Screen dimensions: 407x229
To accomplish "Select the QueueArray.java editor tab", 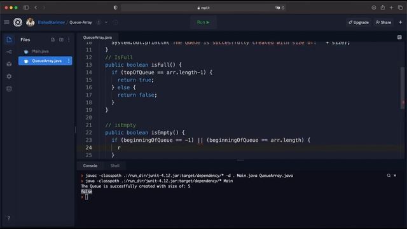I will tap(97, 38).
